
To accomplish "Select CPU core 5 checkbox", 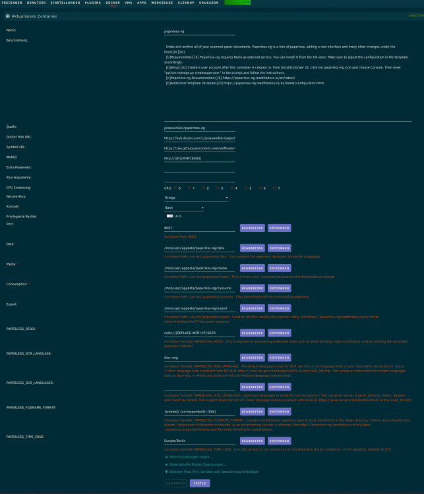I will 246,188.
